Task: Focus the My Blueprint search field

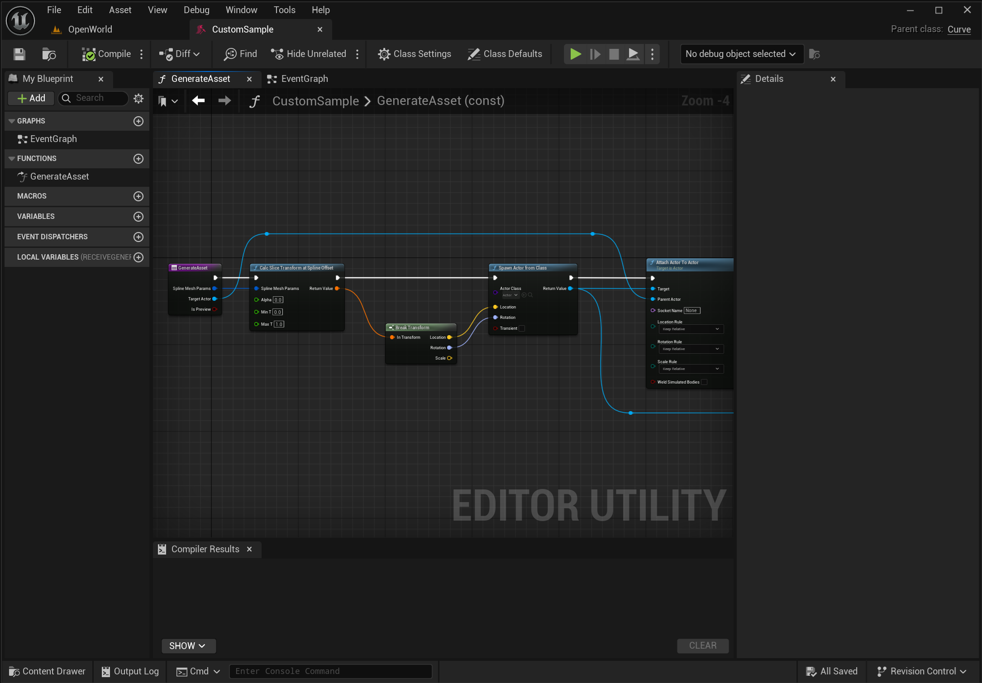Action: click(x=94, y=98)
